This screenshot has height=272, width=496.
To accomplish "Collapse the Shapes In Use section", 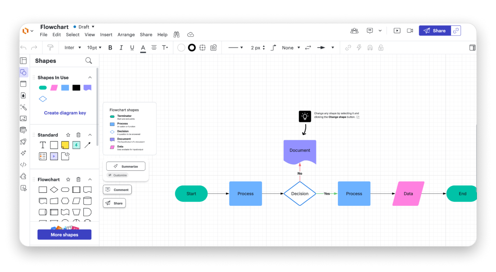I will (90, 78).
